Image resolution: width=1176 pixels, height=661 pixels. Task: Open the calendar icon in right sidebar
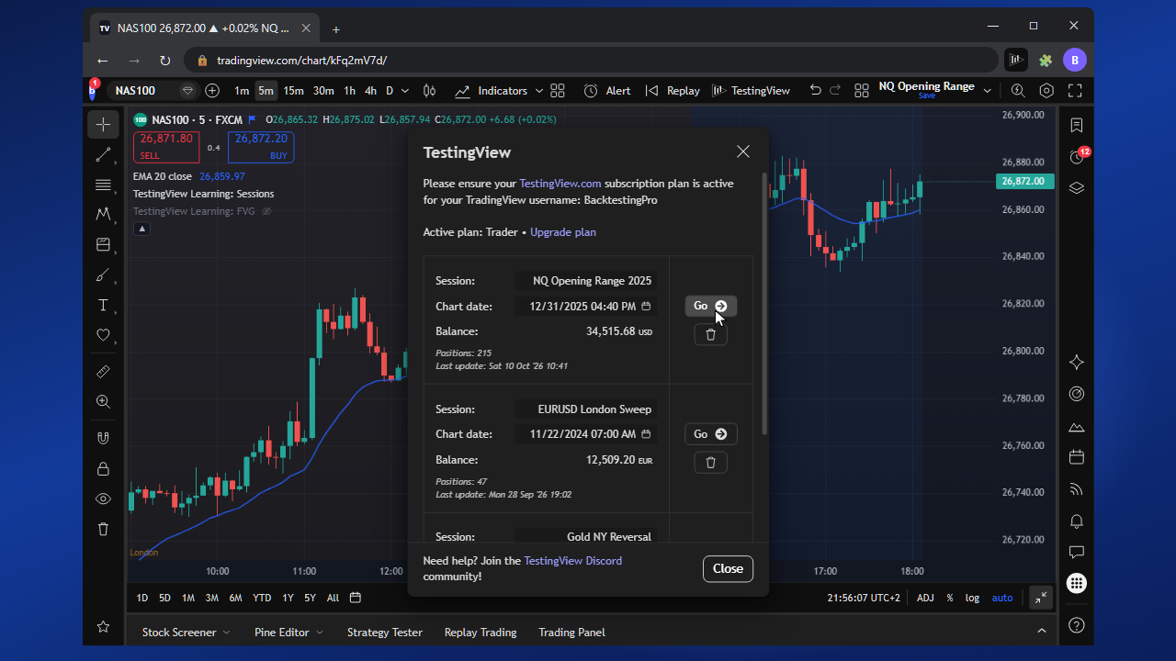coord(1077,457)
